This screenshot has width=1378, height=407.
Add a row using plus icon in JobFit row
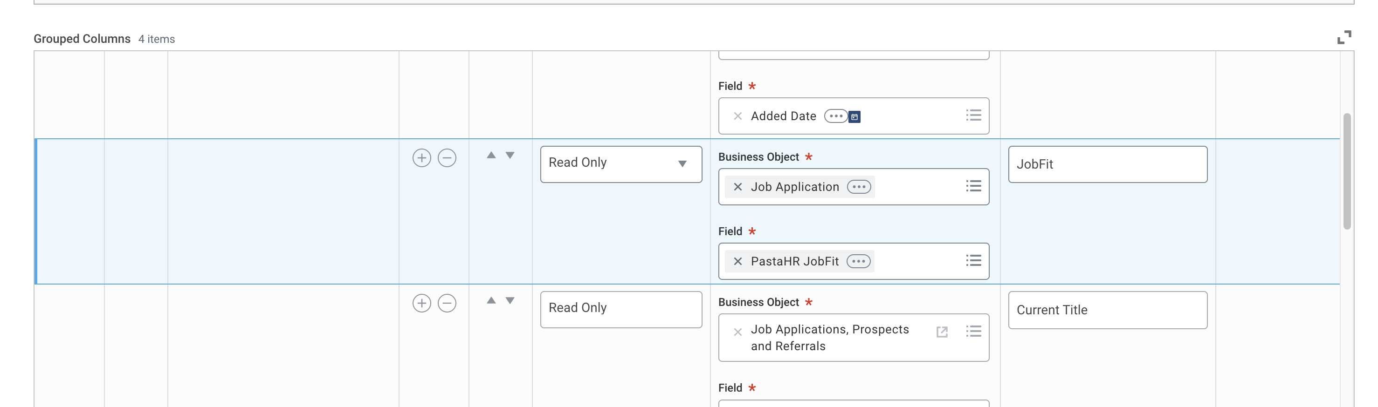coord(421,158)
